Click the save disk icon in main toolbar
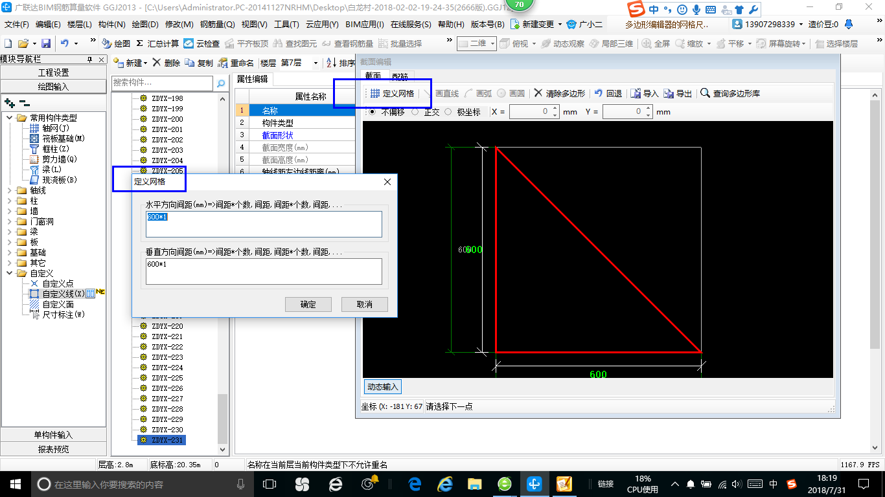The width and height of the screenshot is (885, 497). 46,43
